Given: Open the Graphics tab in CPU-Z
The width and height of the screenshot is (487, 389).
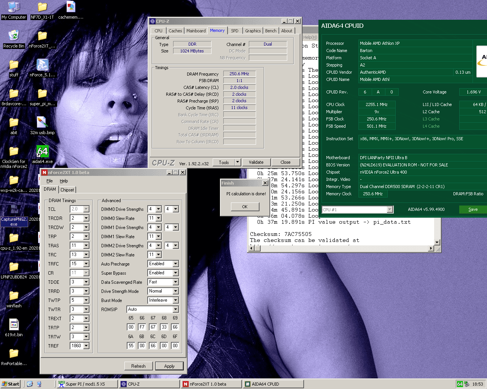Looking at the screenshot, I should [x=253, y=31].
